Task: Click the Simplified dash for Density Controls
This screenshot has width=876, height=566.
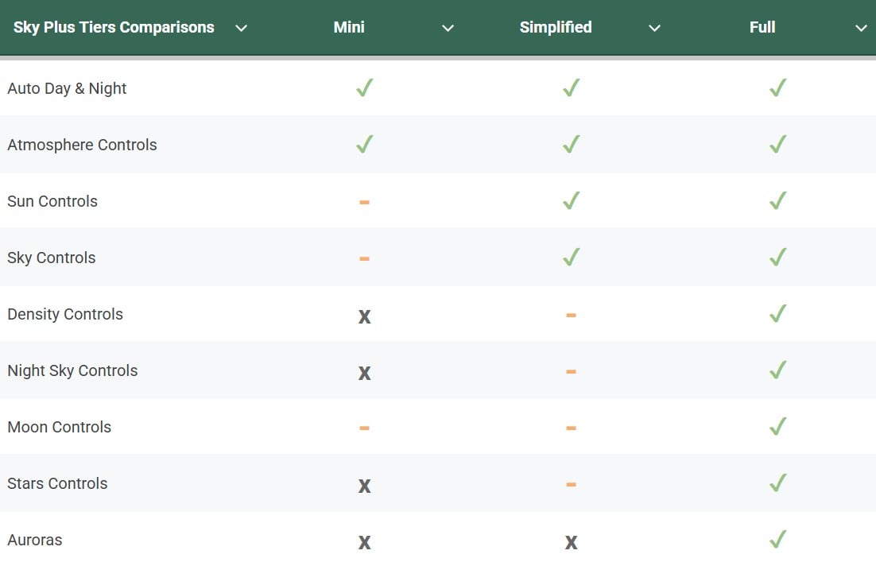Action: click(x=571, y=315)
